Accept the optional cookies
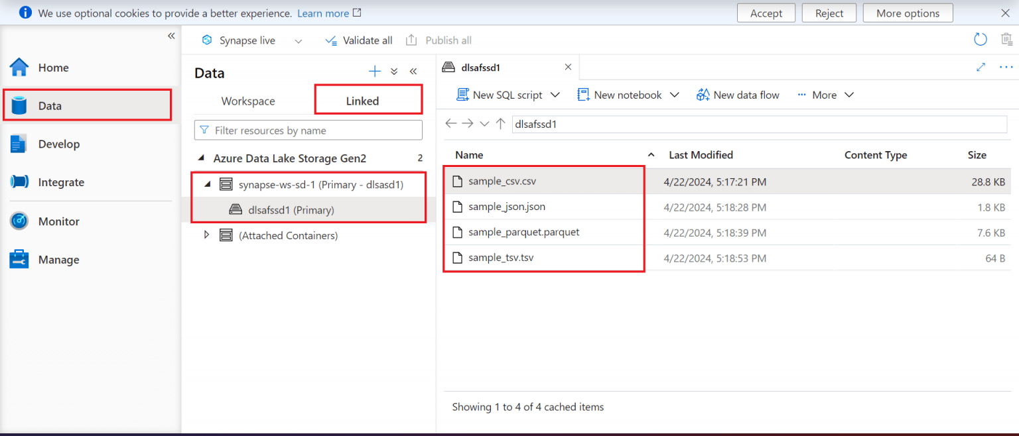The image size is (1019, 436). (x=766, y=13)
